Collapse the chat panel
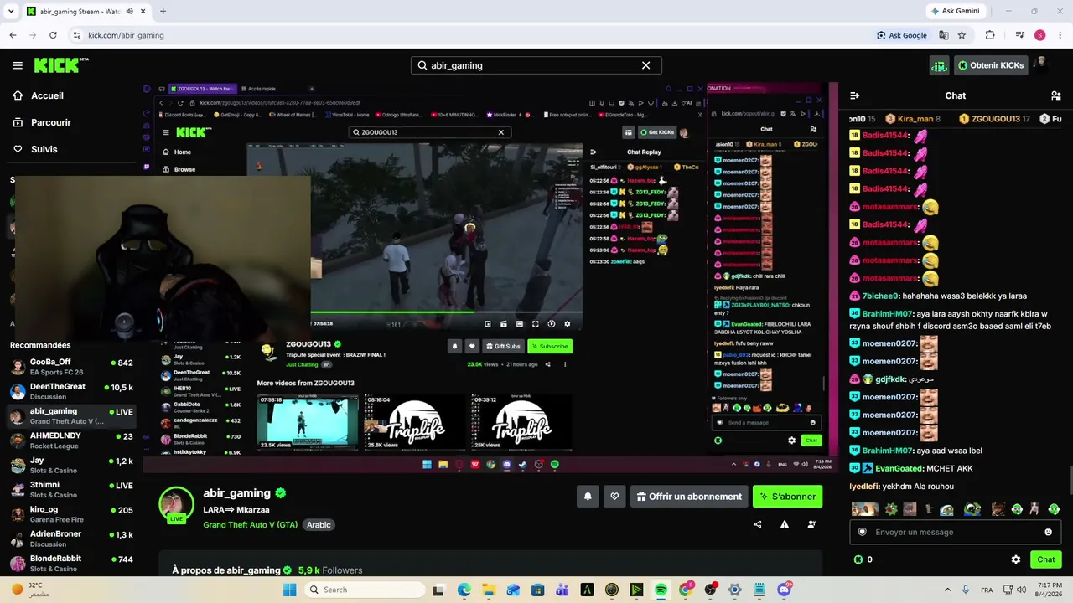Viewport: 1073px width, 603px height. tap(855, 95)
